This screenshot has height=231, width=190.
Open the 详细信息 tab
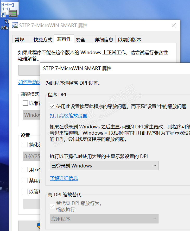pos(104,39)
